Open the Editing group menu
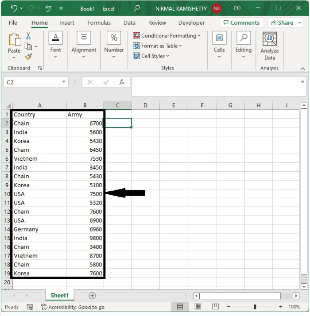 [x=244, y=45]
